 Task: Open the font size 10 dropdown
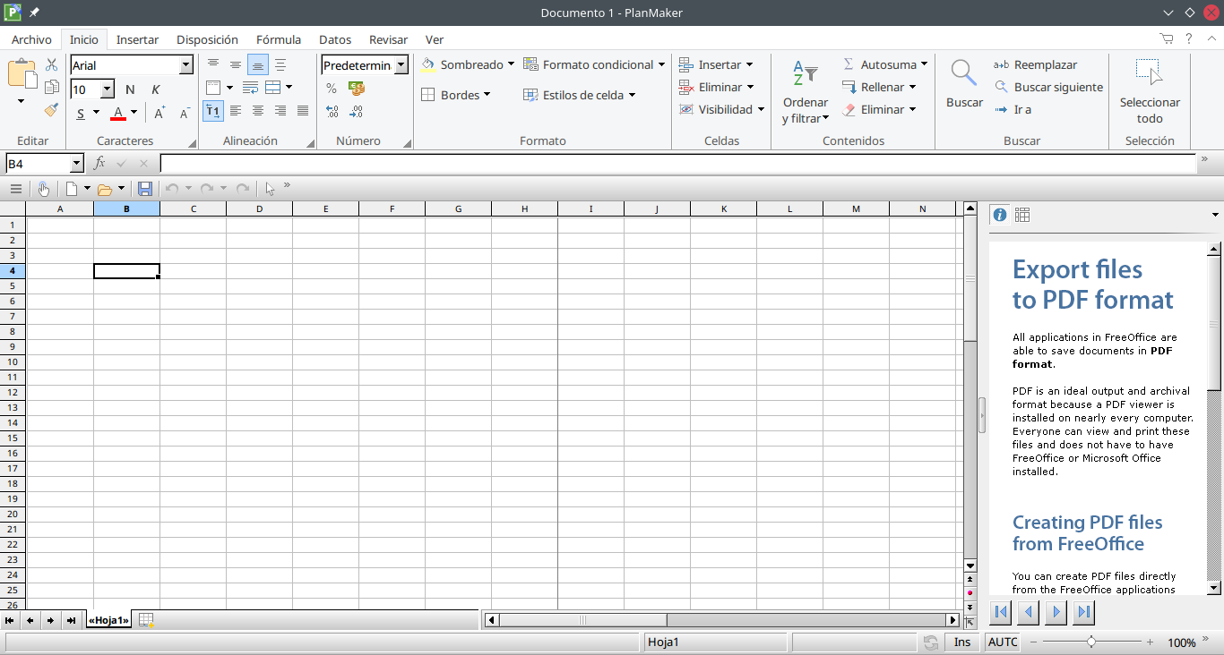(x=108, y=89)
